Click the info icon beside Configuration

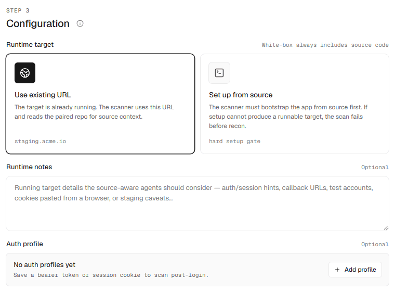point(80,23)
